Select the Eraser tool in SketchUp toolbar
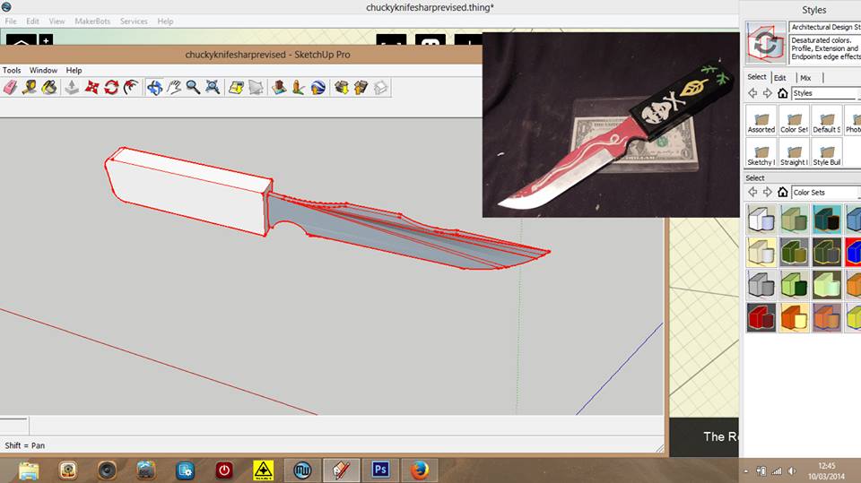This screenshot has width=861, height=483. pyautogui.click(x=11, y=87)
